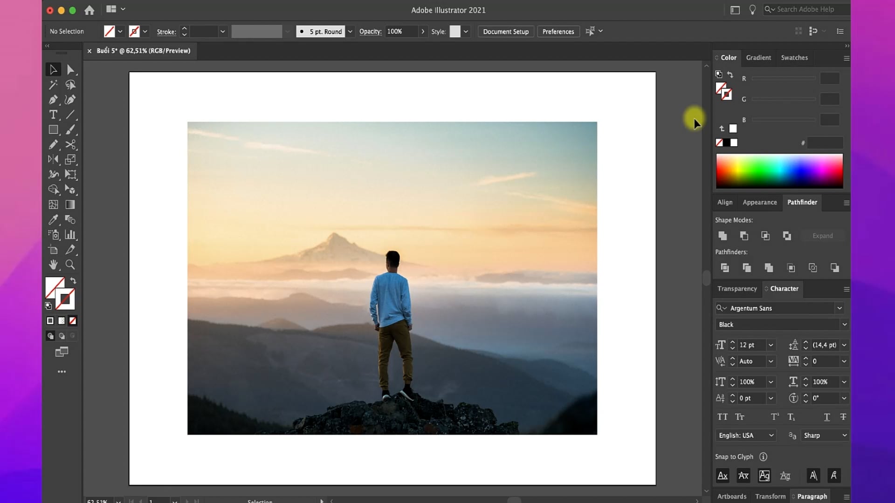Viewport: 895px width, 503px height.
Task: Open the Argentum Sans font family dropdown
Action: pyautogui.click(x=840, y=308)
